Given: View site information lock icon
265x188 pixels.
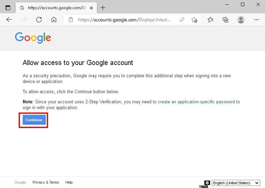Looking at the screenshot, I should (71, 20).
